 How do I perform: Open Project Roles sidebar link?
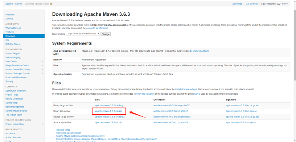12,95
